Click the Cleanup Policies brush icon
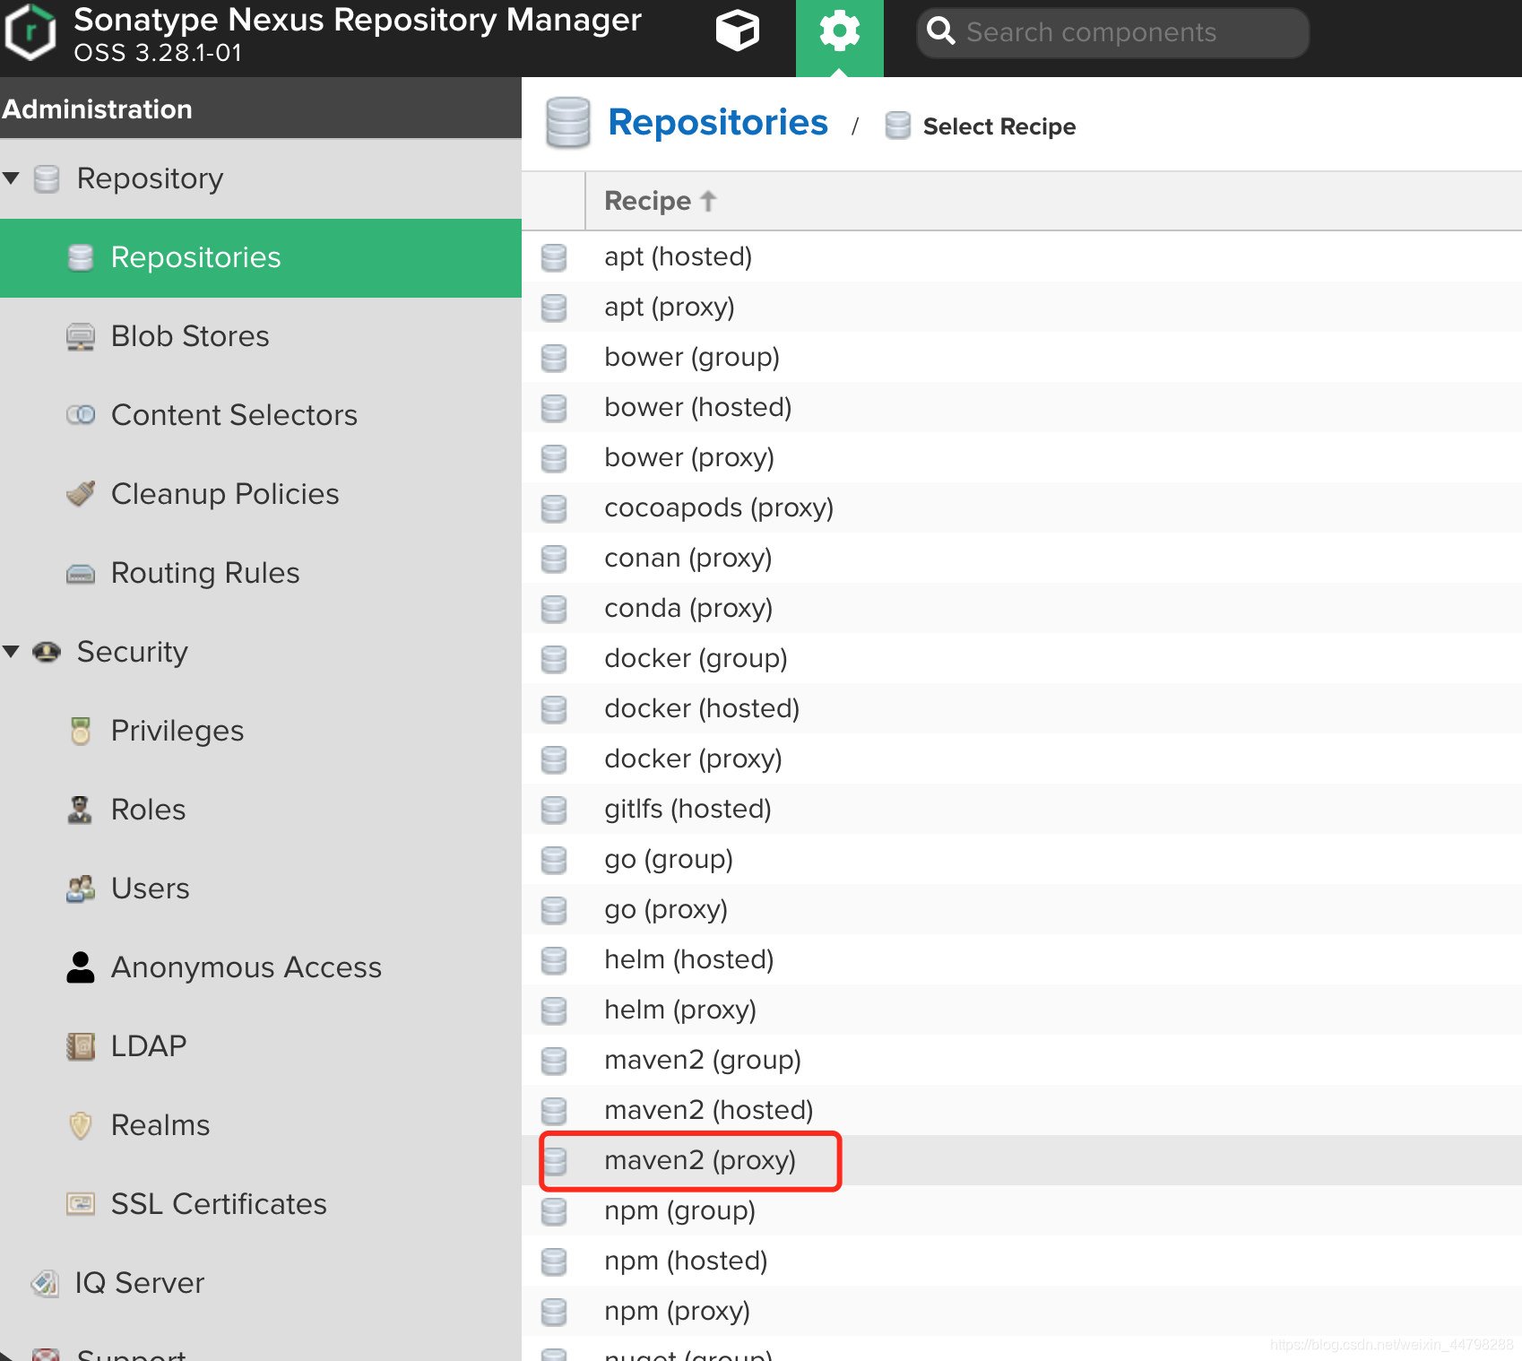Viewport: 1522px width, 1361px height. point(81,494)
